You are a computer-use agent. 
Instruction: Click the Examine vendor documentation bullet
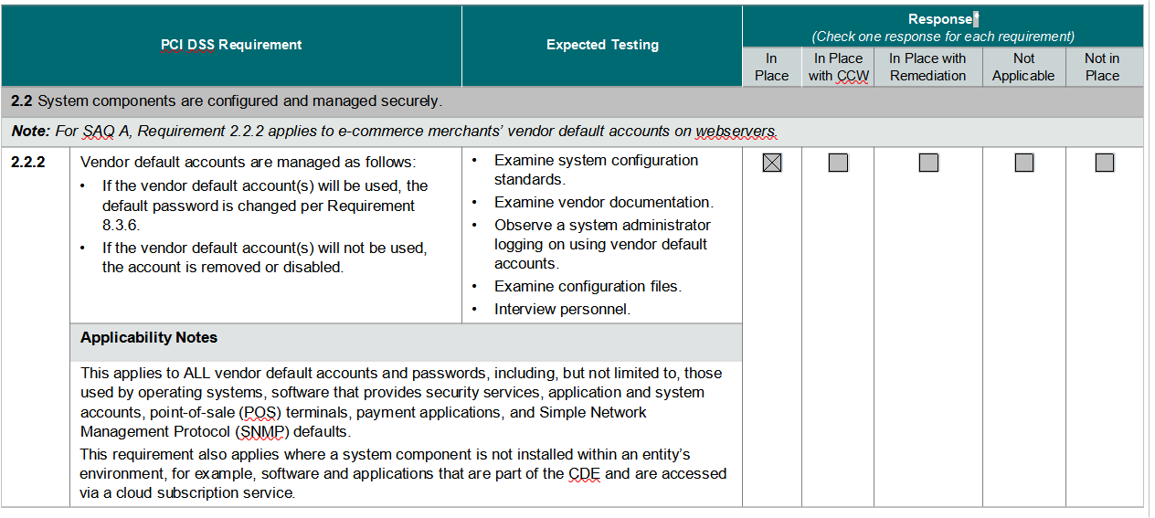pyautogui.click(x=603, y=202)
